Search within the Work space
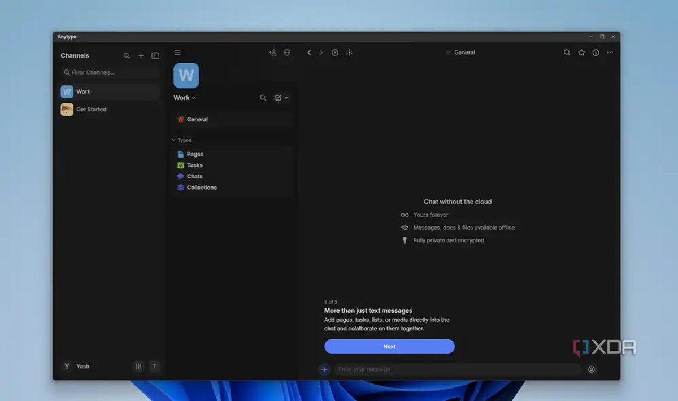This screenshot has height=401, width=678. click(x=263, y=98)
